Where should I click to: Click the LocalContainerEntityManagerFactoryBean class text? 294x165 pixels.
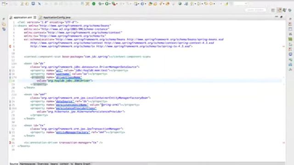[x=117, y=98]
